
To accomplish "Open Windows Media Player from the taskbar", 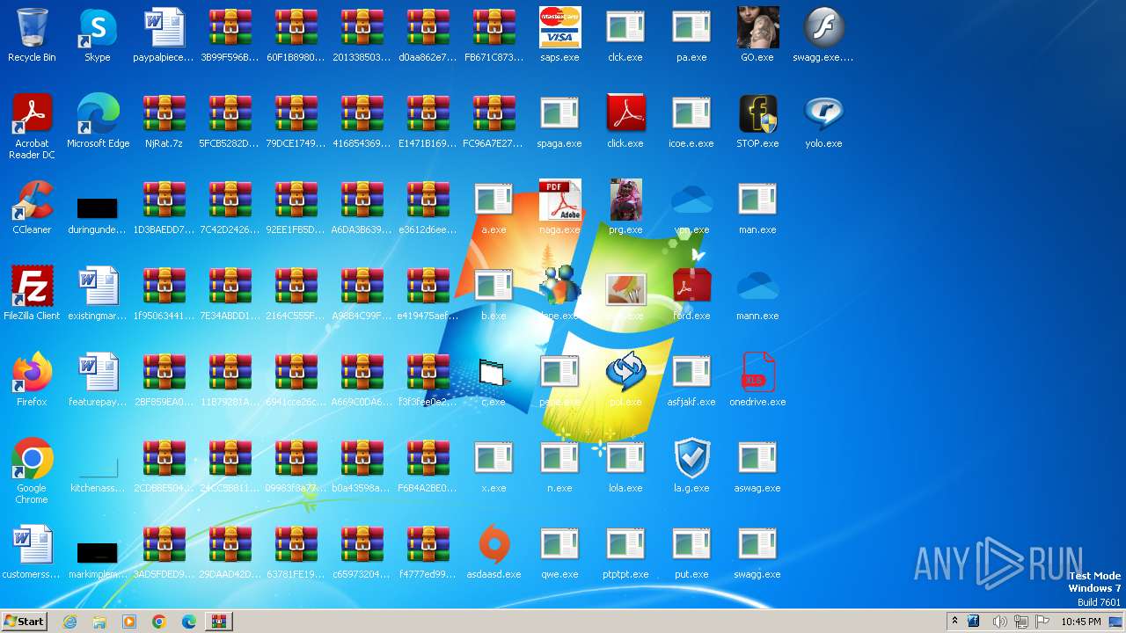I will (x=129, y=622).
